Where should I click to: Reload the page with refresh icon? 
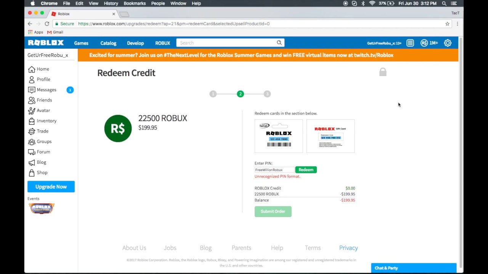(x=47, y=24)
